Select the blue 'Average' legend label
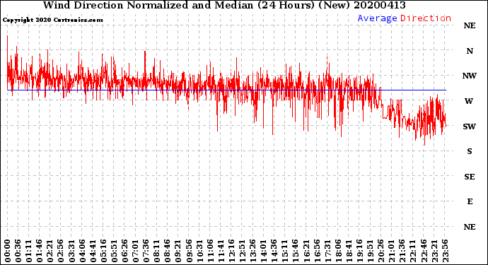Screen dimensions: 488x265 pos(377,18)
